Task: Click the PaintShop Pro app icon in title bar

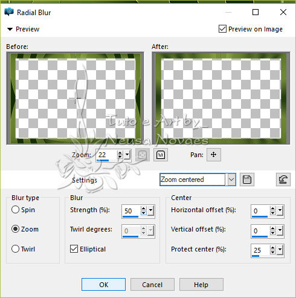Action: coord(9,12)
